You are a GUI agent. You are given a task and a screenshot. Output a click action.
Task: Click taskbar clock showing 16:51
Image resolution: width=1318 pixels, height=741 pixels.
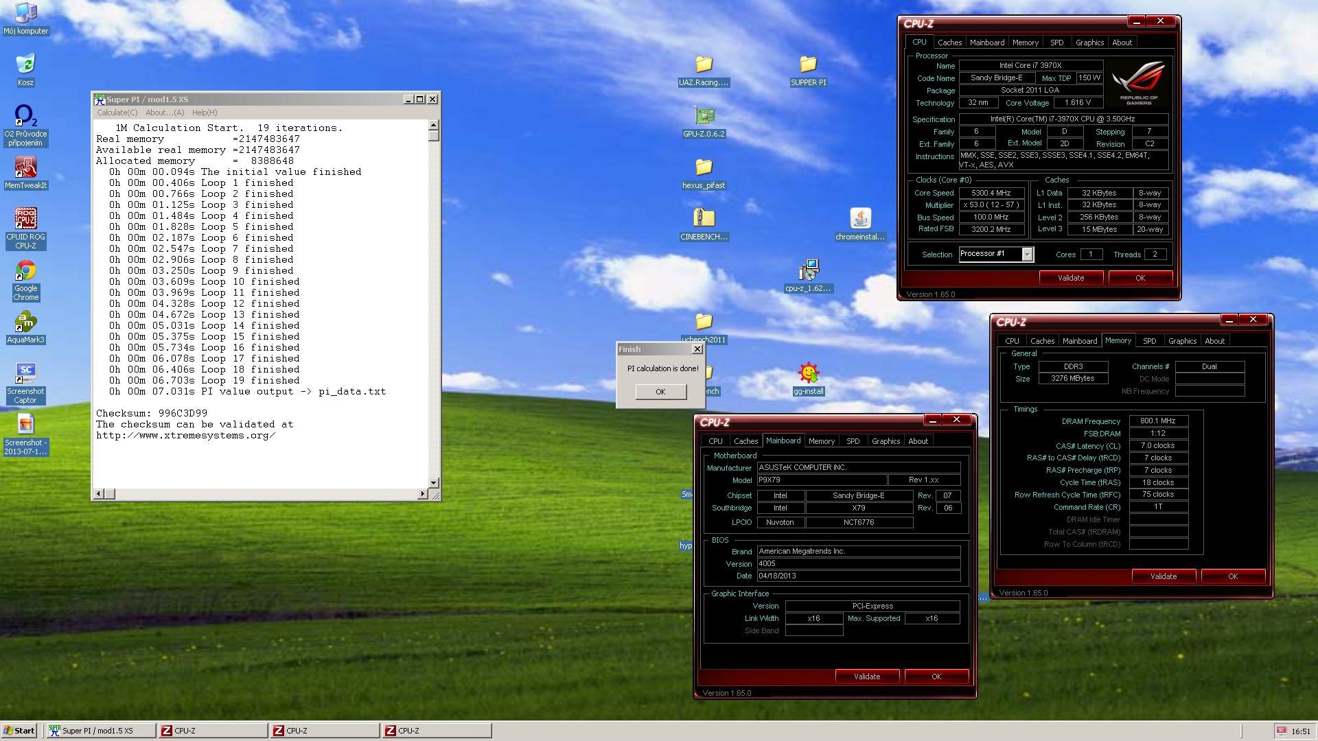click(x=1300, y=731)
